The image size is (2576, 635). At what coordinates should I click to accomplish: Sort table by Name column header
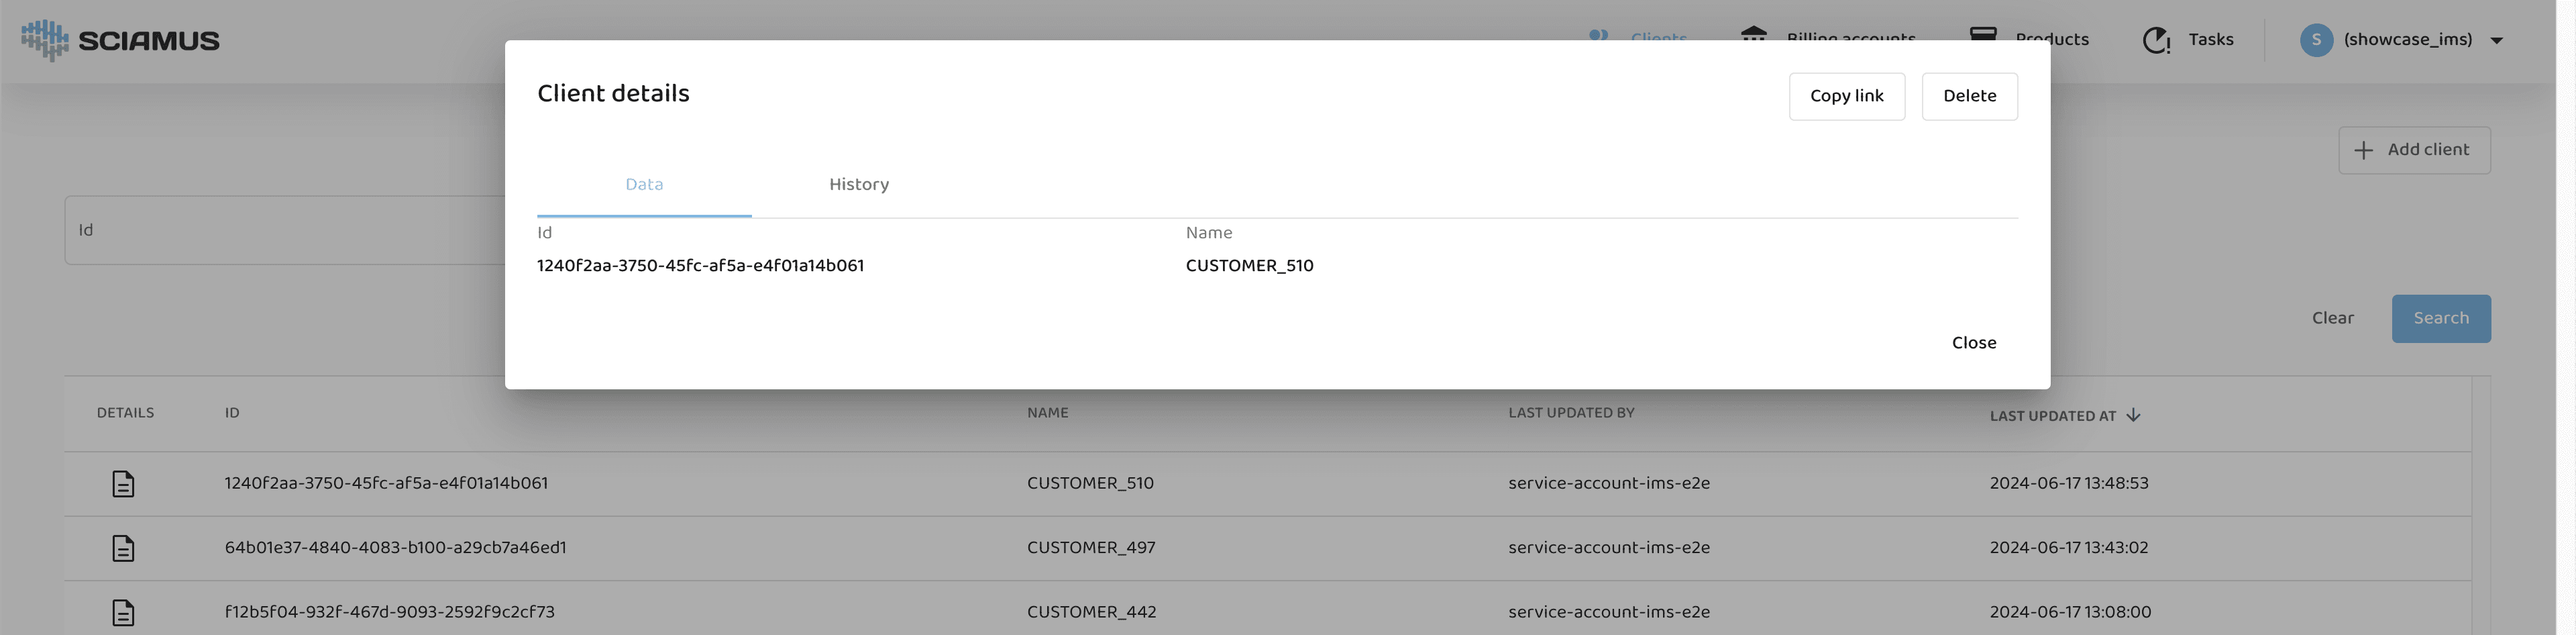tap(1047, 413)
